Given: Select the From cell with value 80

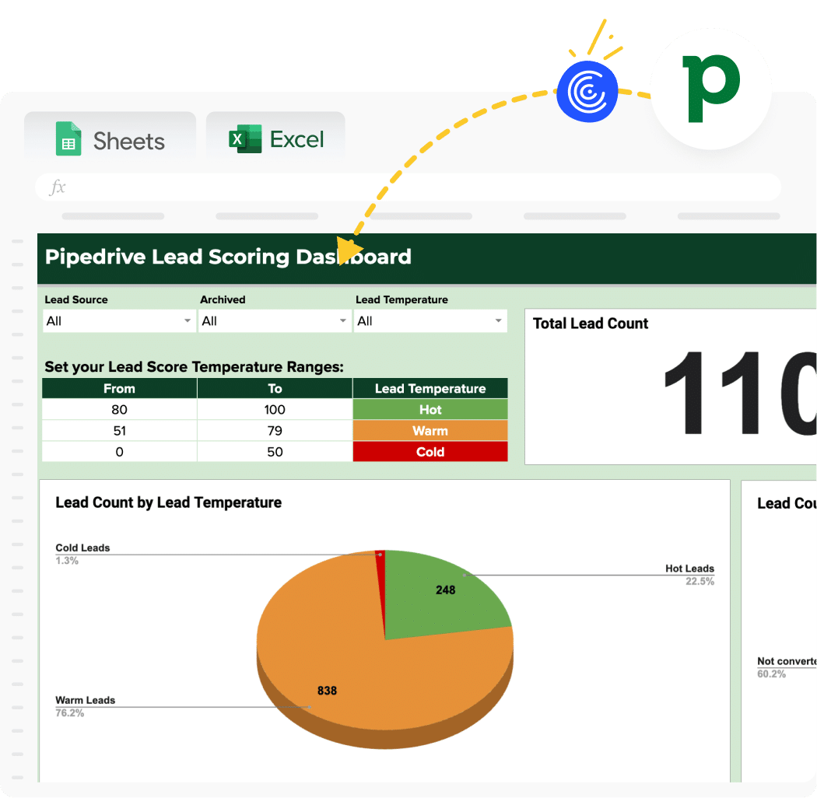Looking at the screenshot, I should (x=119, y=409).
